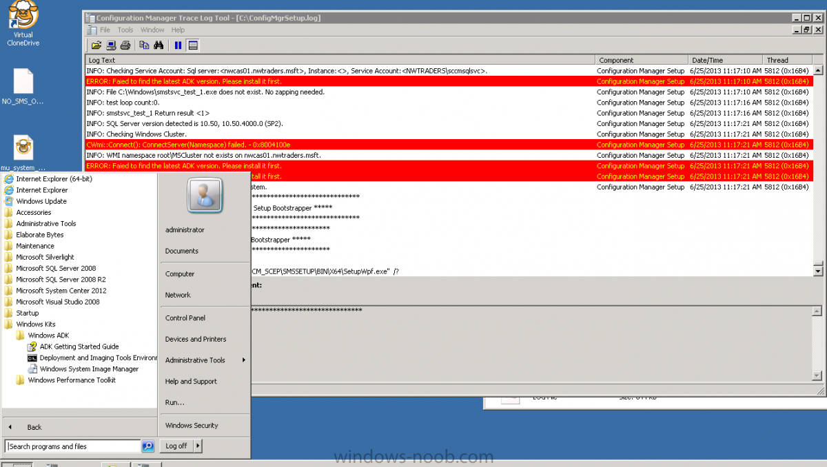Open Computer from Start menu
Viewport: 827px width, 467px height.
point(180,274)
